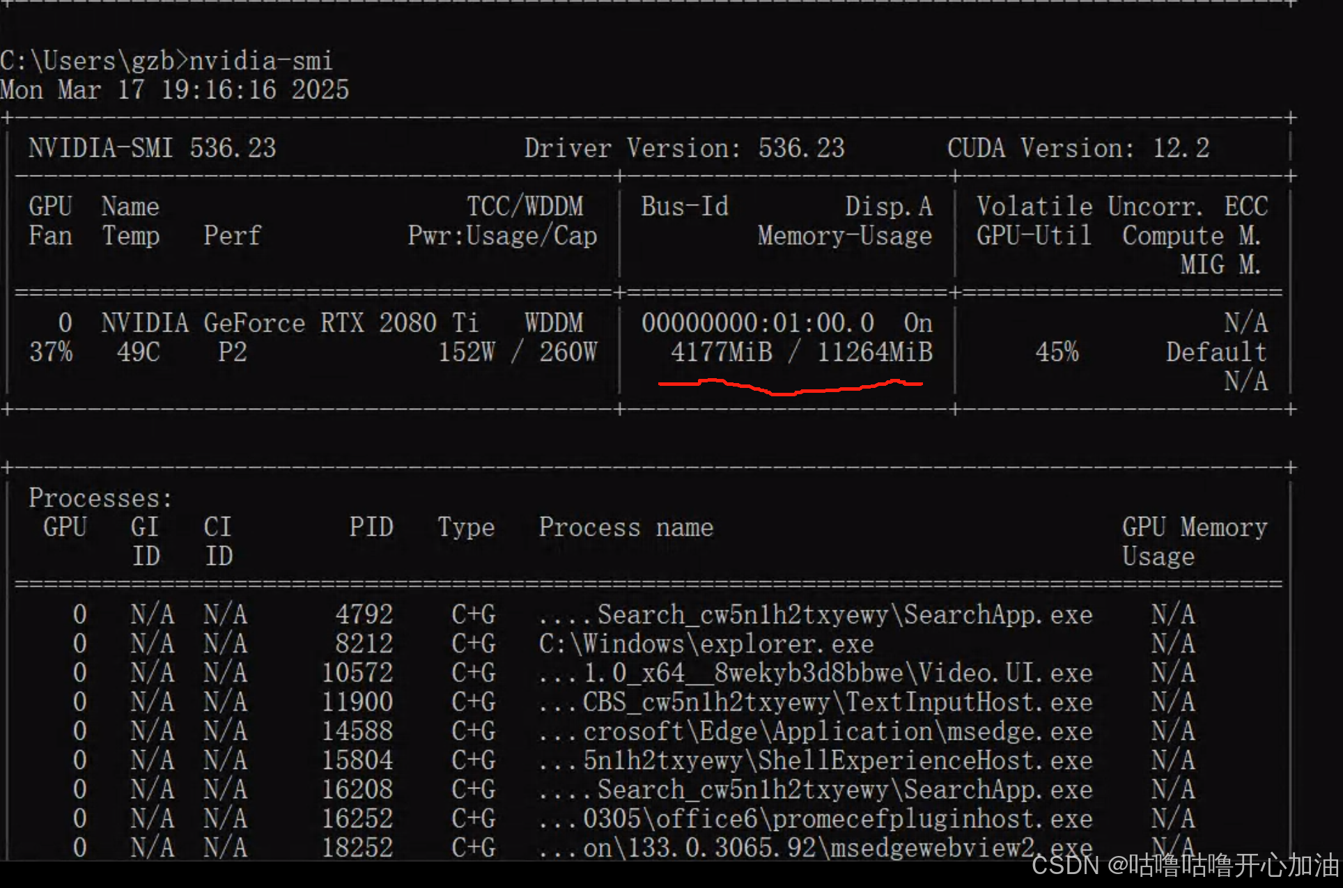Image resolution: width=1343 pixels, height=888 pixels.
Task: Click the Bus-Id 00000000:01:00.0 value
Action: 757,322
